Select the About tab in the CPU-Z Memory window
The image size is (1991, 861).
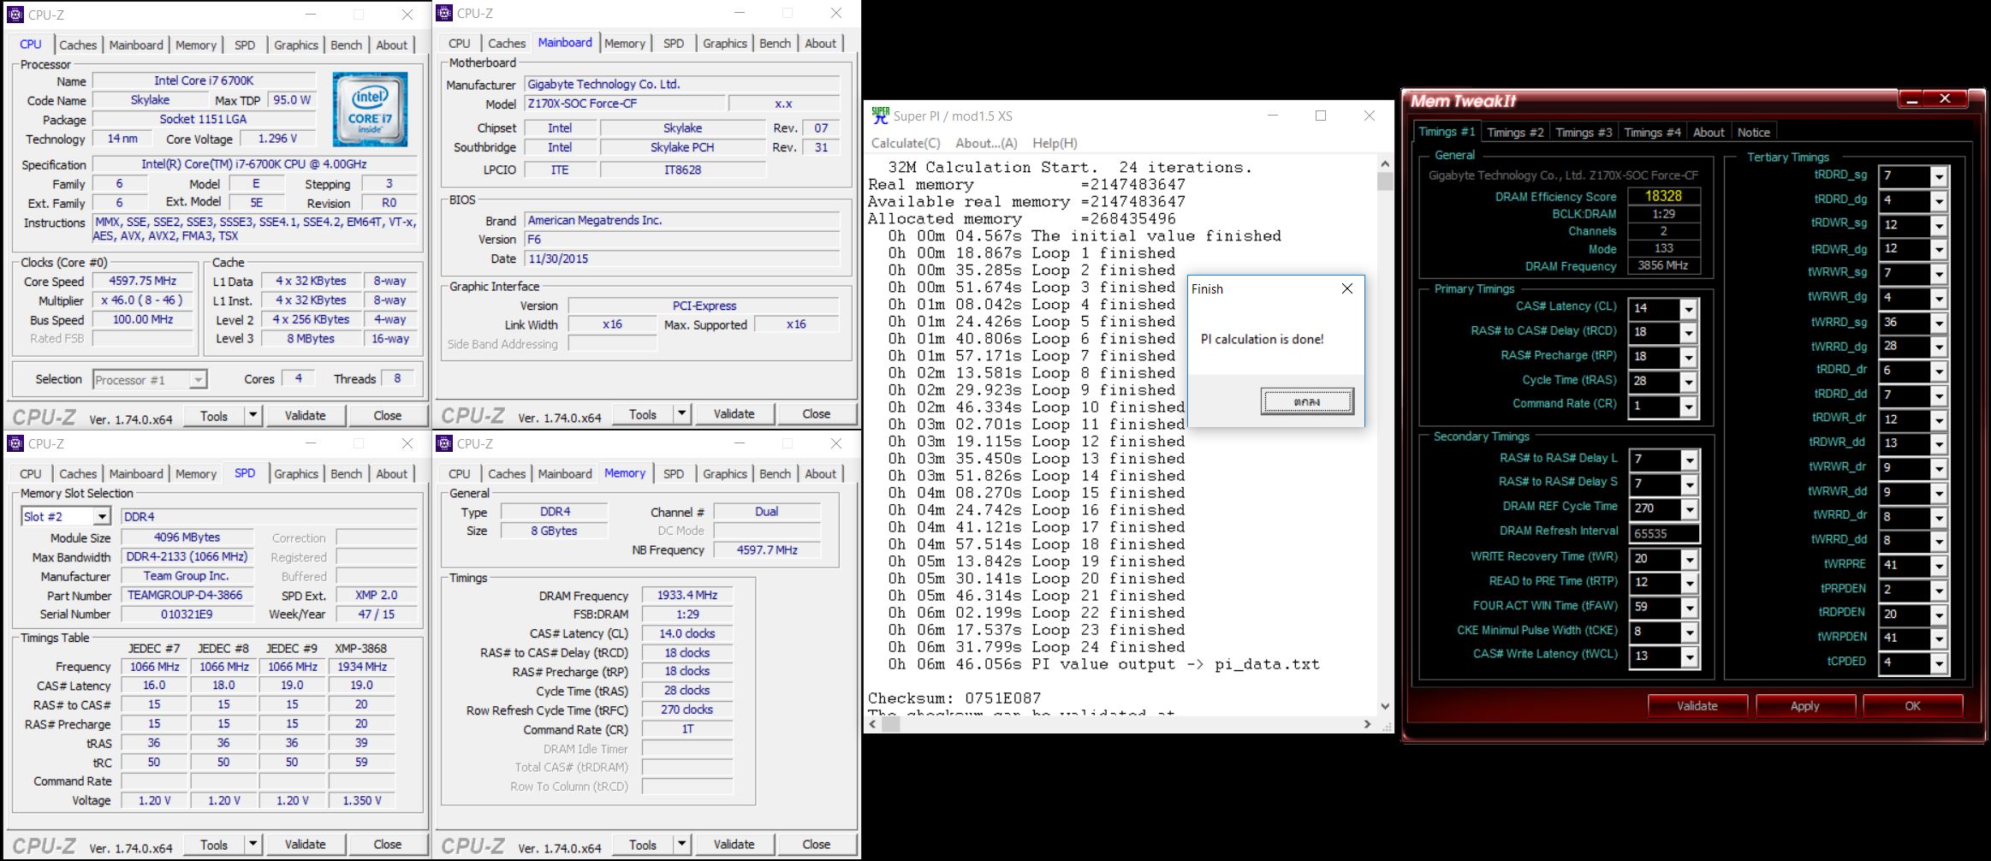pyautogui.click(x=820, y=473)
